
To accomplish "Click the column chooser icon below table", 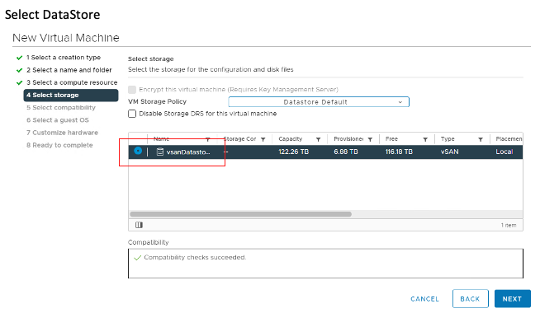I will 140,225.
